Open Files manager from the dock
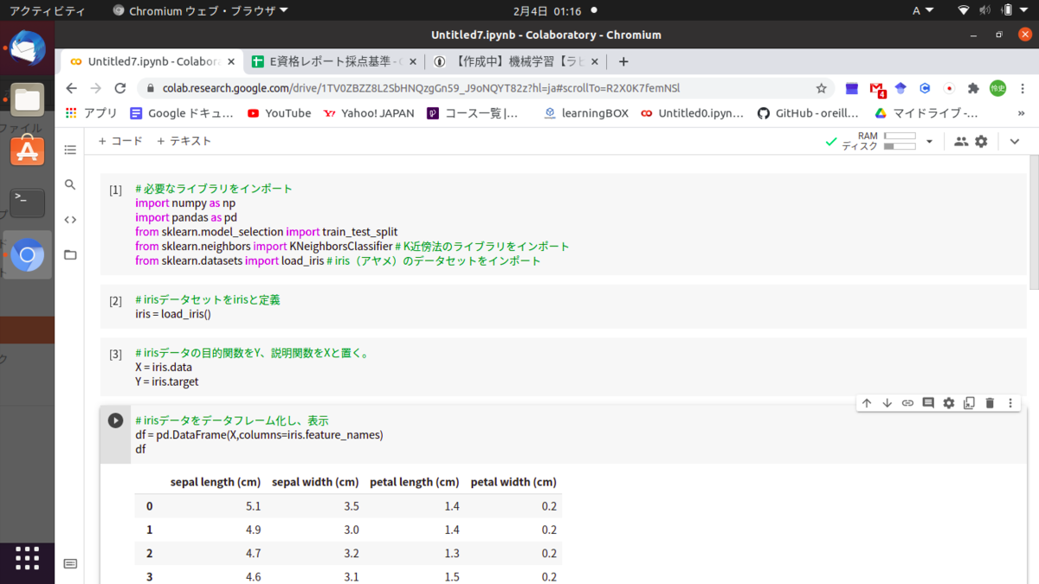The width and height of the screenshot is (1039, 584). pos(27,99)
